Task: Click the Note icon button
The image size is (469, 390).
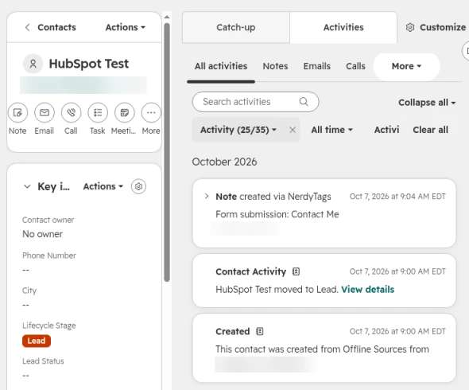Action: point(17,113)
